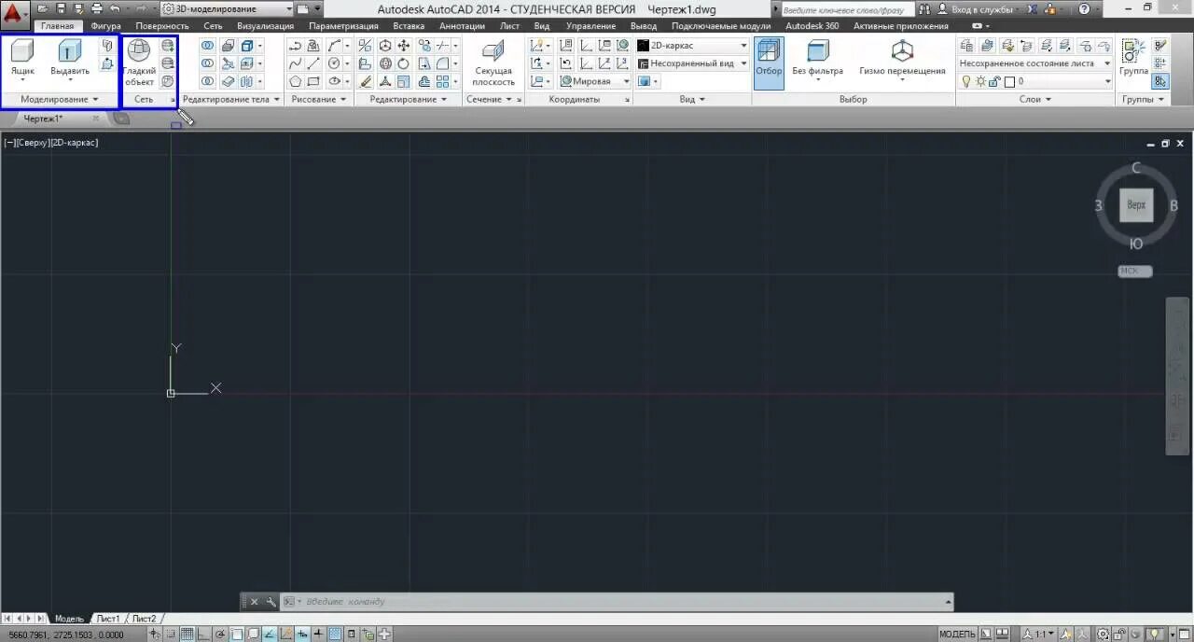Close the command line with its X icon

[x=254, y=602]
